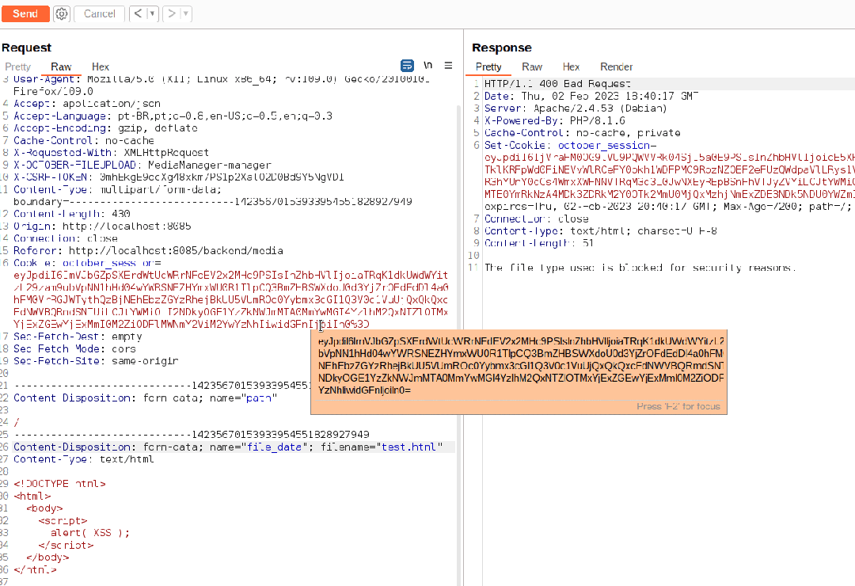Click 'HTTP/1.1 400 Bad Request' status line
This screenshot has width=855, height=586.
coord(557,83)
